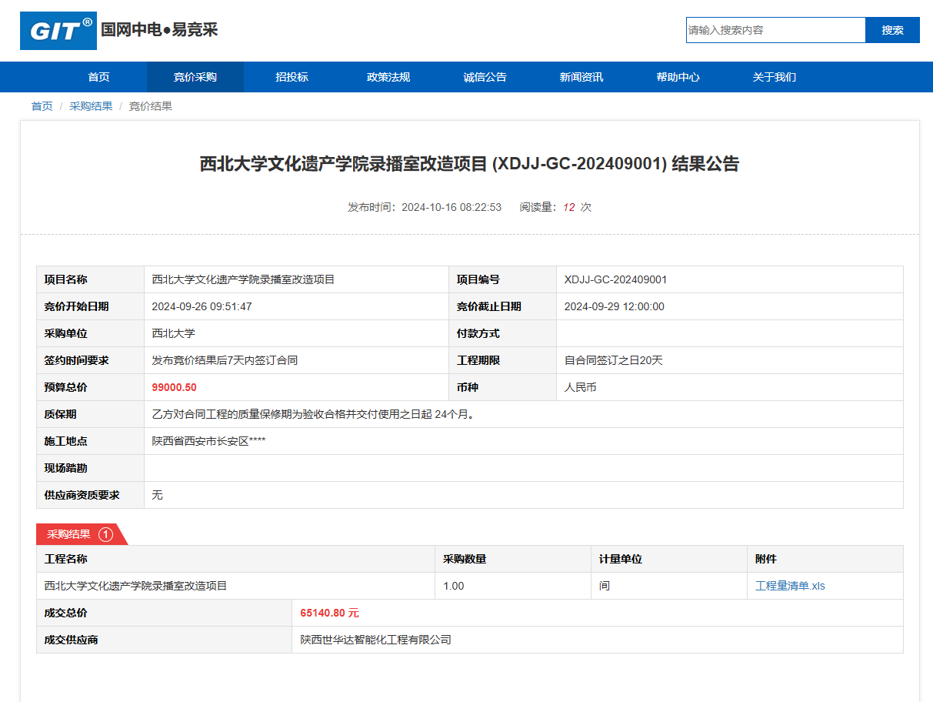The image size is (933, 702).
Task: Click the 采购结果 breadcrumb link
Action: click(x=91, y=106)
